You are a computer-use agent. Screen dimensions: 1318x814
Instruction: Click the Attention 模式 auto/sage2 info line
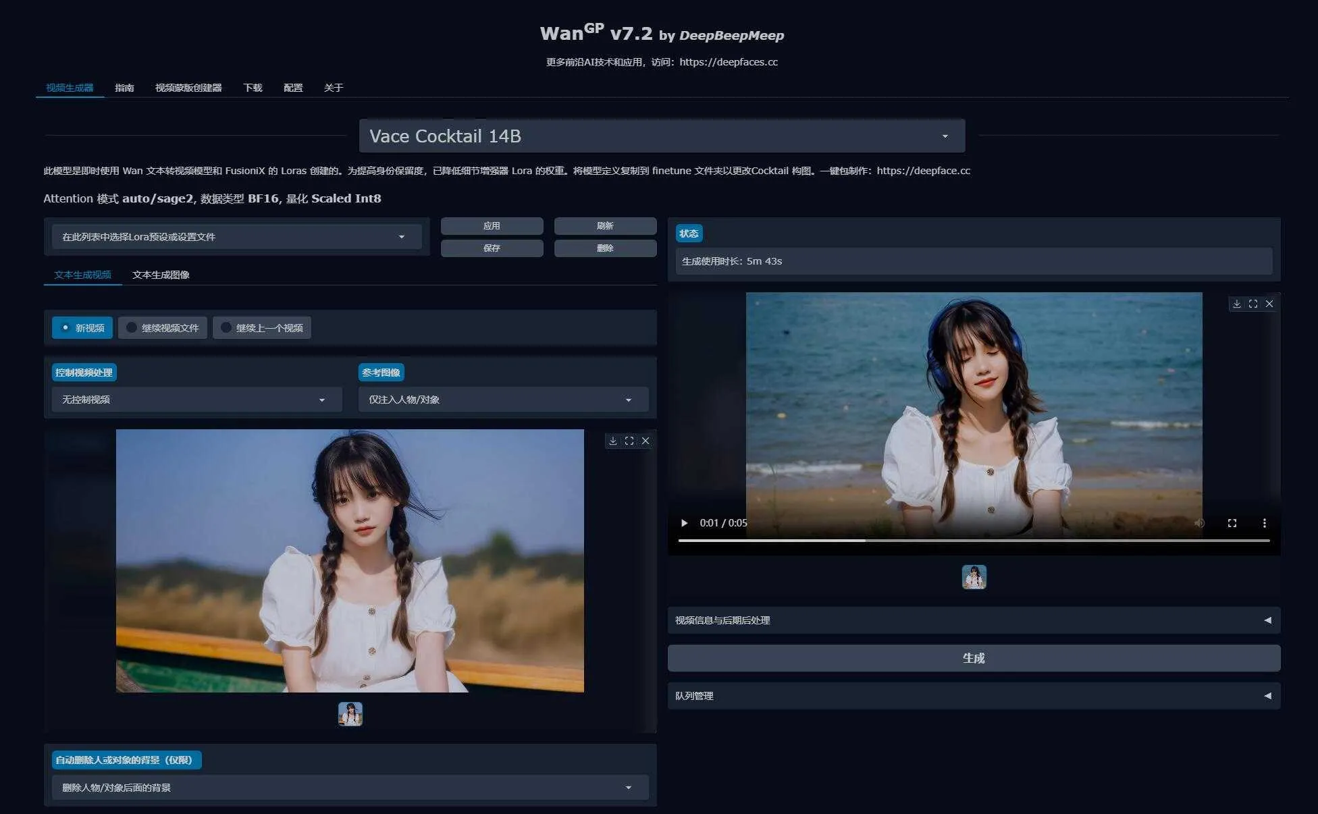click(212, 198)
